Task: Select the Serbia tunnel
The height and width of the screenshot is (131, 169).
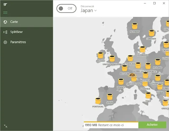Action: [160, 87]
